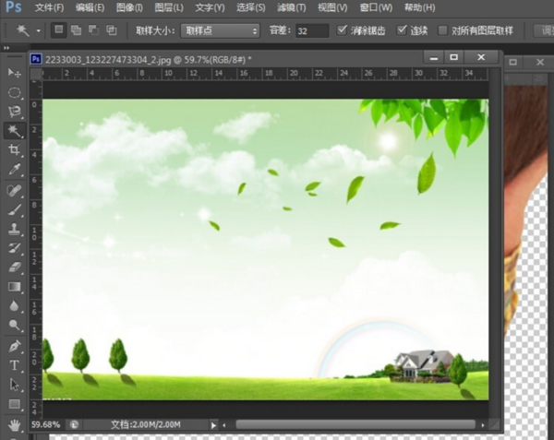Image resolution: width=554 pixels, height=440 pixels.
Task: Open the 图层 menu
Action: (x=169, y=7)
